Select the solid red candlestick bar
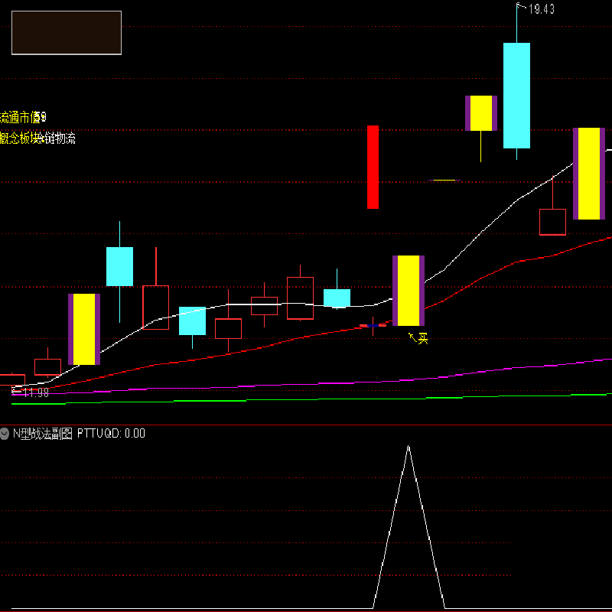 (x=373, y=167)
